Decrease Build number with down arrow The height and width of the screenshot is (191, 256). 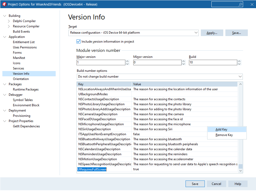click(x=239, y=64)
